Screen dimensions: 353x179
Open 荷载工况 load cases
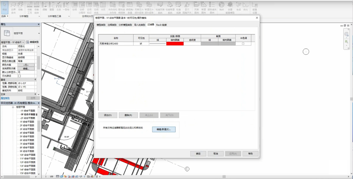coord(29,7)
